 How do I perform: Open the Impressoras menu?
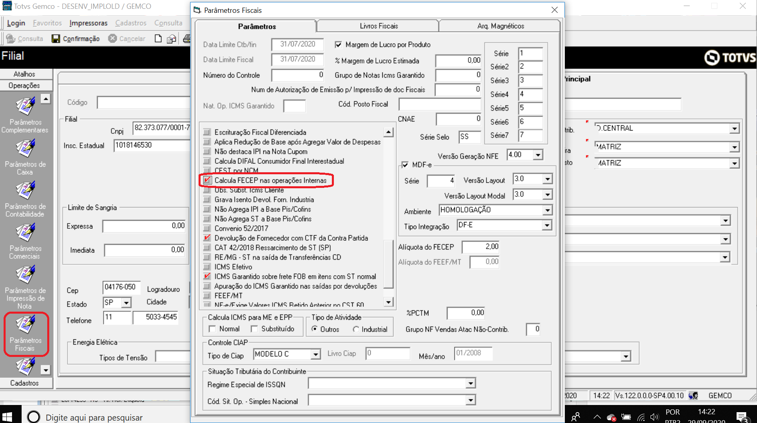pos(88,23)
